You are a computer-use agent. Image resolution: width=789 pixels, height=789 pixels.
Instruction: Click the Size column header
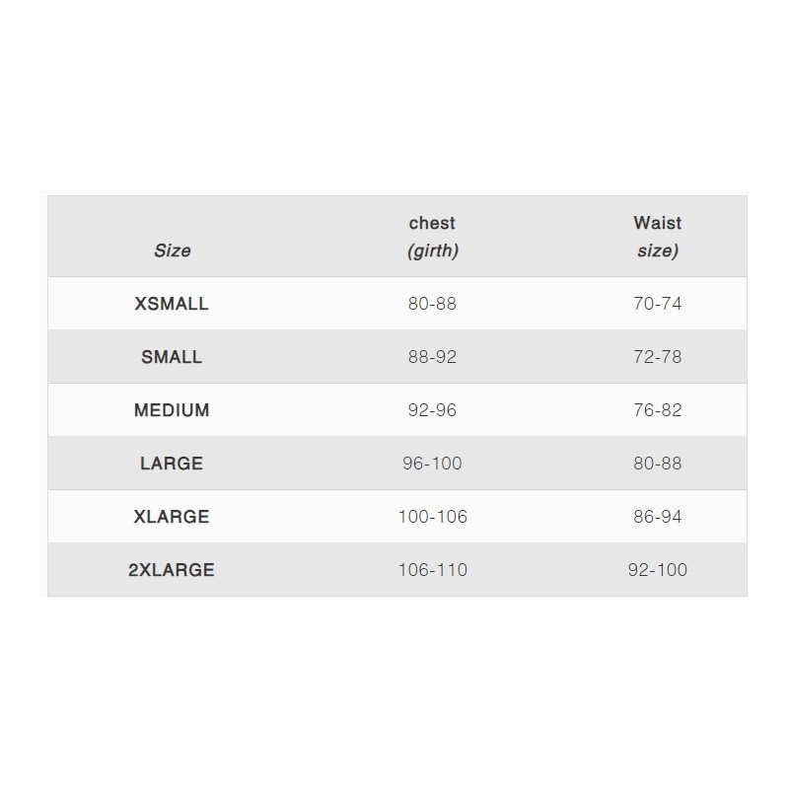pyautogui.click(x=172, y=251)
